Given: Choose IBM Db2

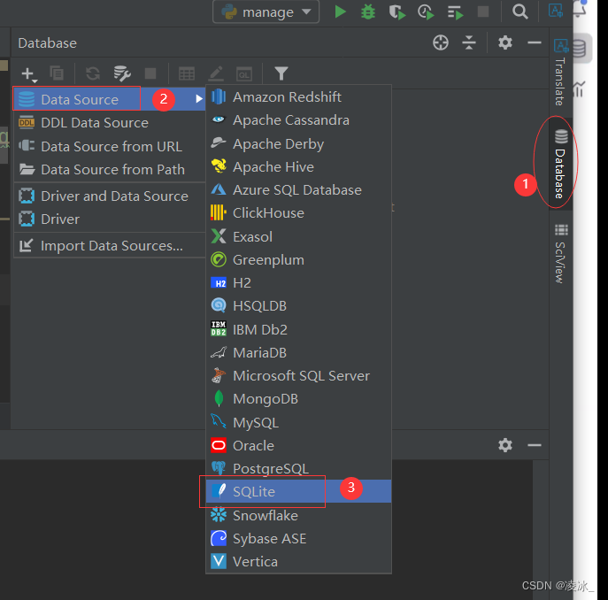Looking at the screenshot, I should (298, 329).
